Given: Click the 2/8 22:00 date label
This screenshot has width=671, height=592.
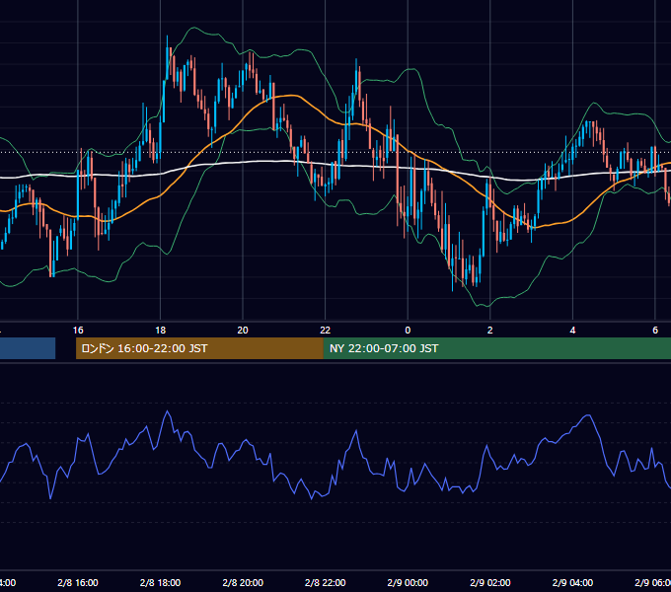Looking at the screenshot, I should 326,582.
